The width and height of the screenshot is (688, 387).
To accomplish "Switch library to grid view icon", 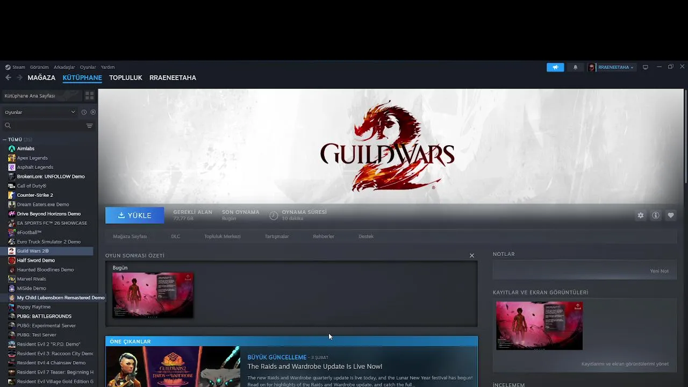I will [89, 96].
